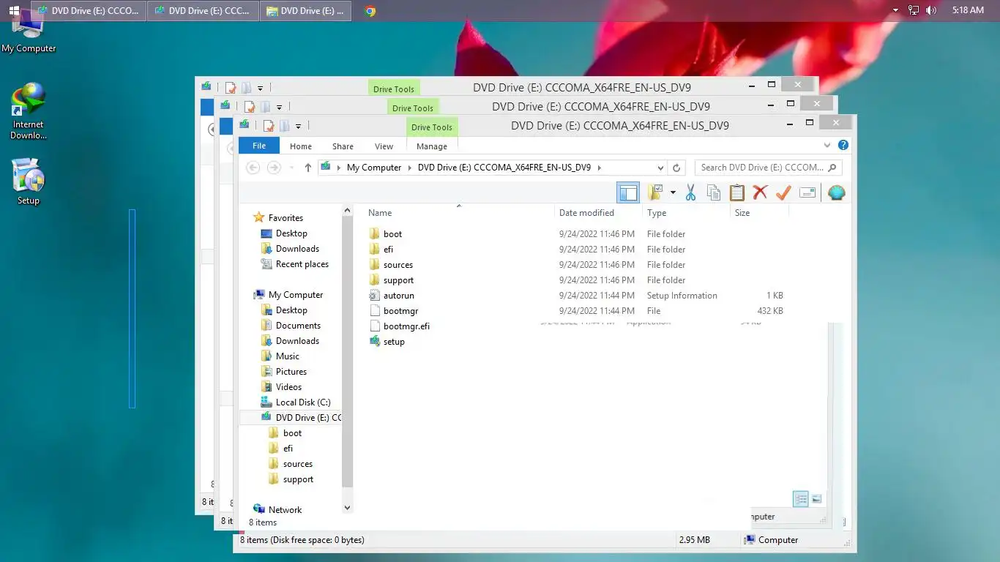1000x562 pixels.
Task: Click Properties icon in front window title bar
Action: [x=269, y=126]
